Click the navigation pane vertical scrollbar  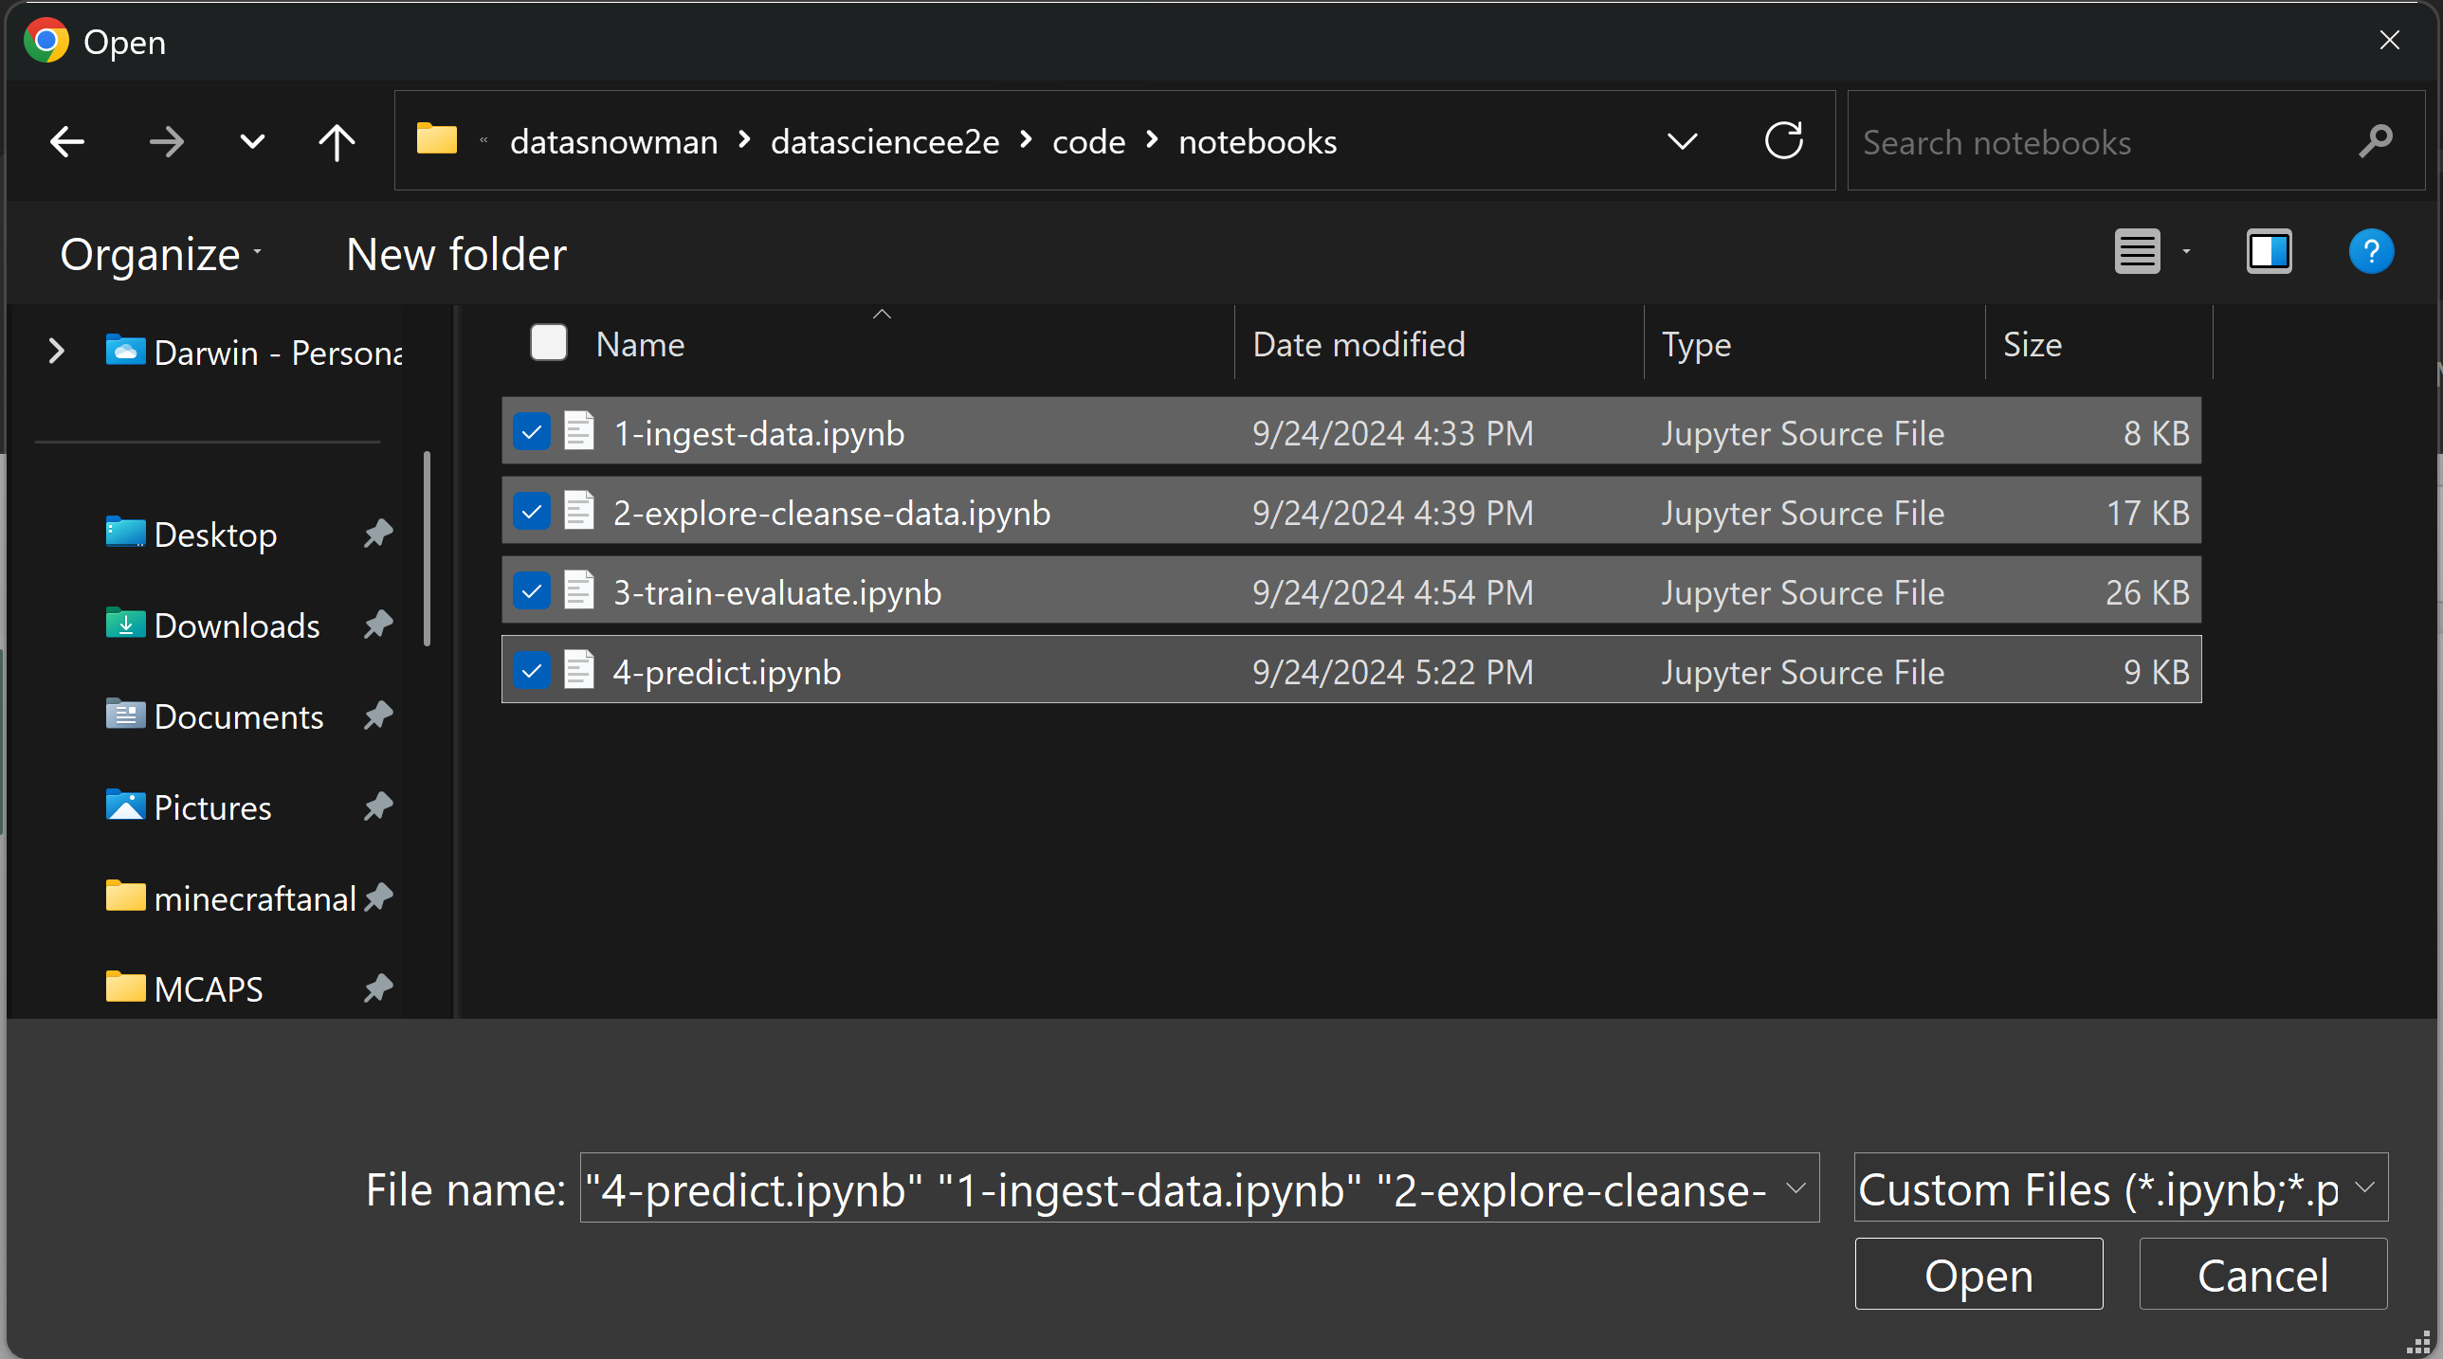point(428,550)
